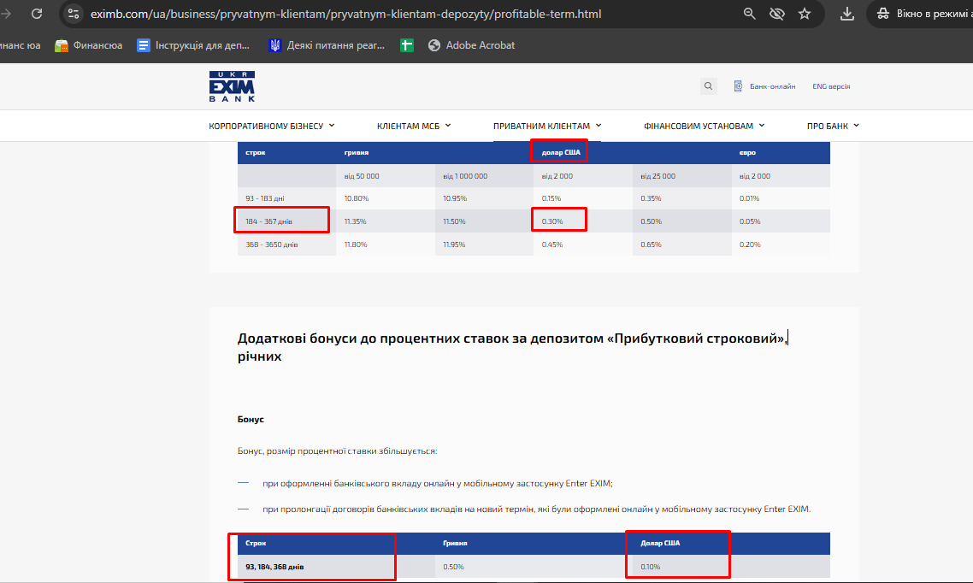Viewport: 973px width, 583px height.
Task: Open browser downloads icon
Action: [847, 14]
